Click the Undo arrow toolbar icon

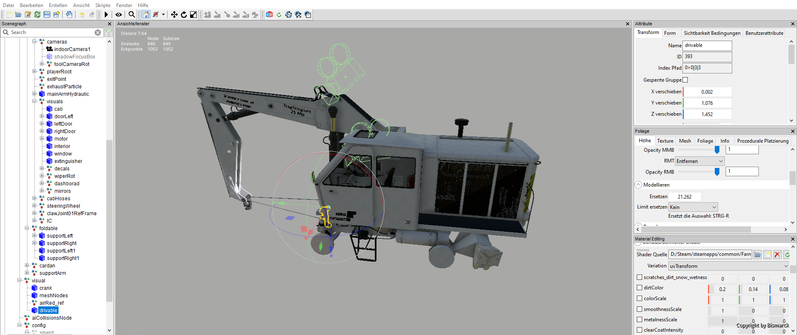click(82, 15)
